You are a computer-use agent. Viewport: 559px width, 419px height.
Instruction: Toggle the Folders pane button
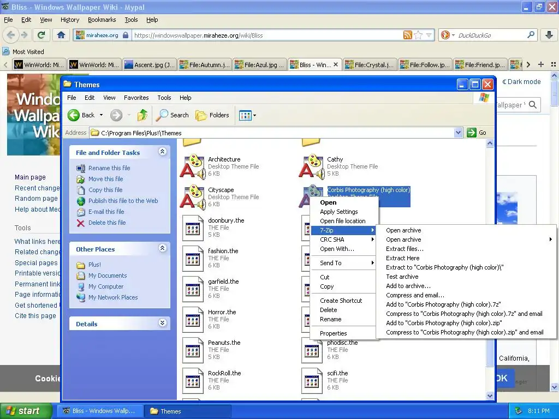(x=212, y=115)
